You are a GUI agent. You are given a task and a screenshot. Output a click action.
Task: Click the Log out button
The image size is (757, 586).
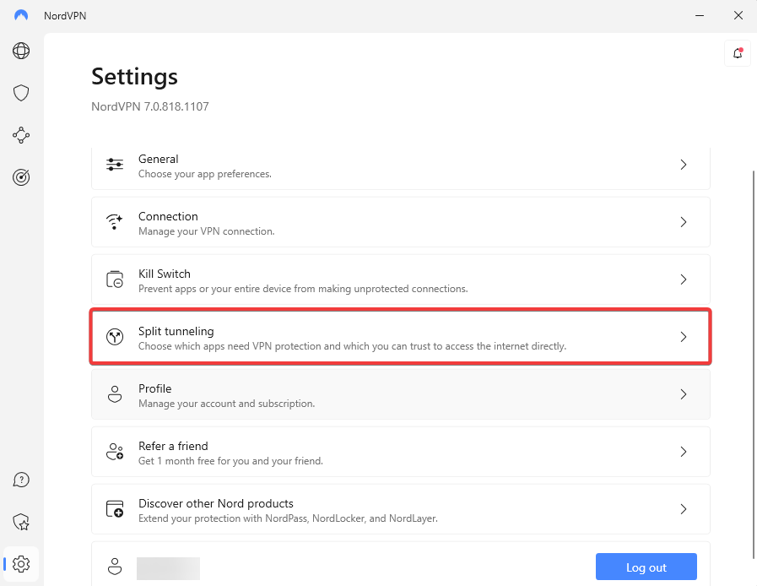pos(646,567)
